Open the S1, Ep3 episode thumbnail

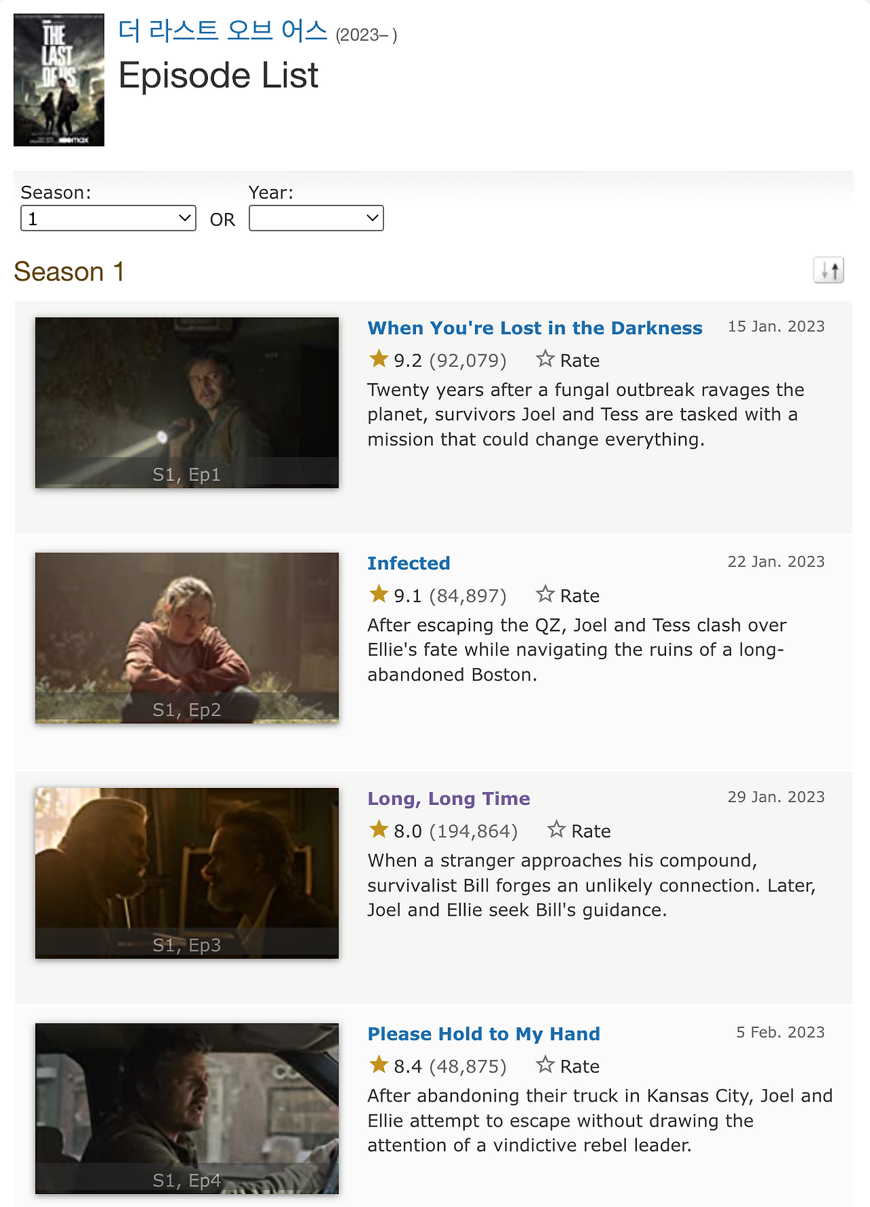pyautogui.click(x=187, y=874)
